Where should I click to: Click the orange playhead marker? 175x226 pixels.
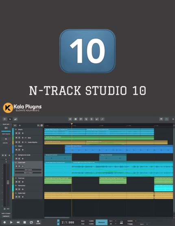(72, 124)
